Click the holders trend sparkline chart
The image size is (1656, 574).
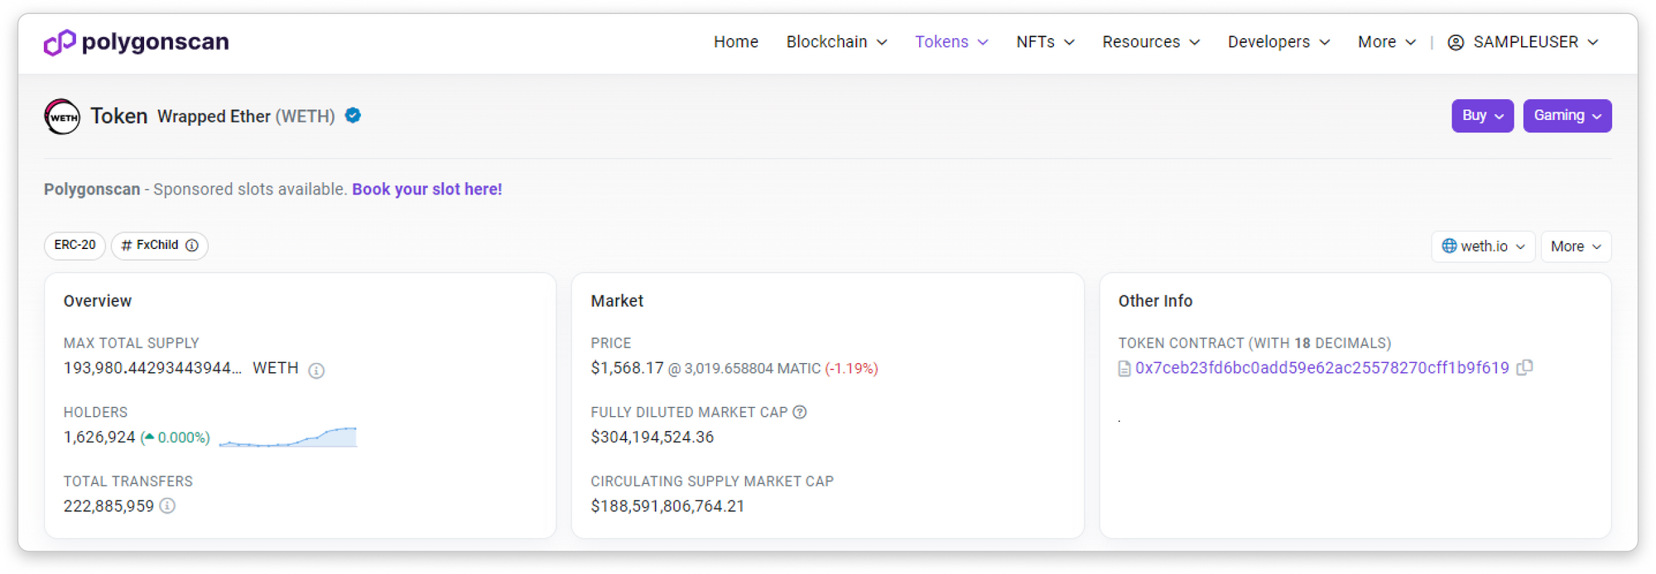point(288,438)
